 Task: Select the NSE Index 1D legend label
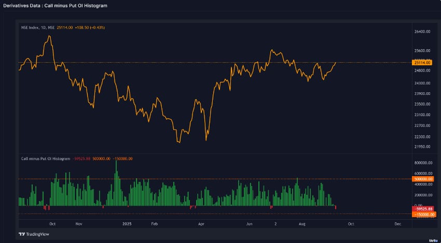click(37, 26)
